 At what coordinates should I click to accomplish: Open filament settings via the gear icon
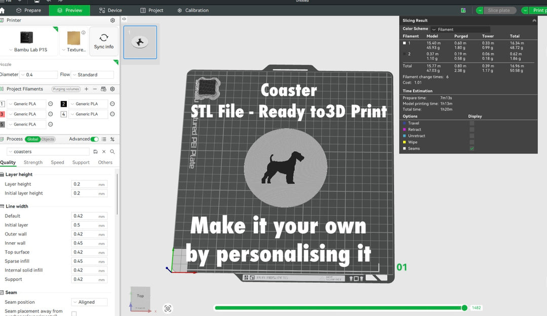[112, 88]
